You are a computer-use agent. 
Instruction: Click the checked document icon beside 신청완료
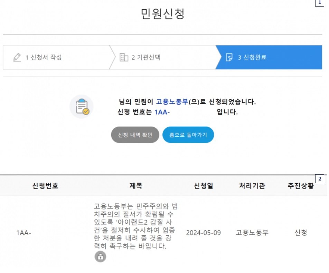click(229, 57)
